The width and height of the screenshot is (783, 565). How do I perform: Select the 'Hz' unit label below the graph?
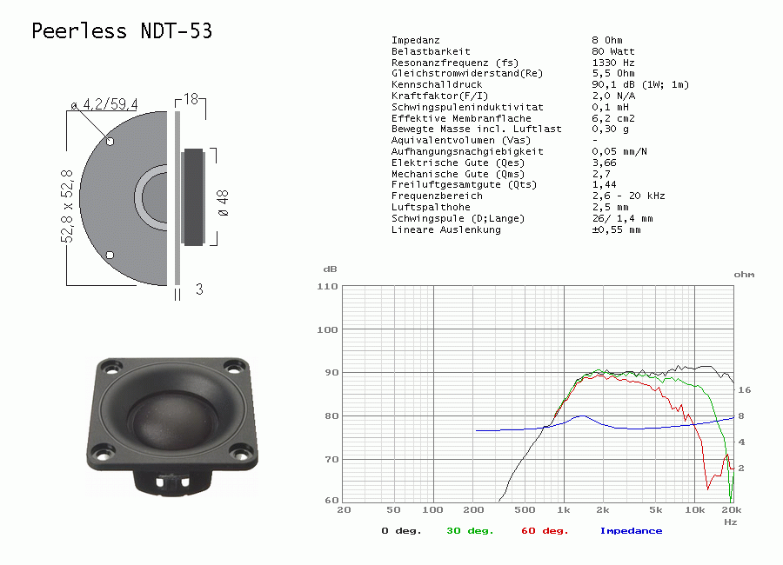731,522
